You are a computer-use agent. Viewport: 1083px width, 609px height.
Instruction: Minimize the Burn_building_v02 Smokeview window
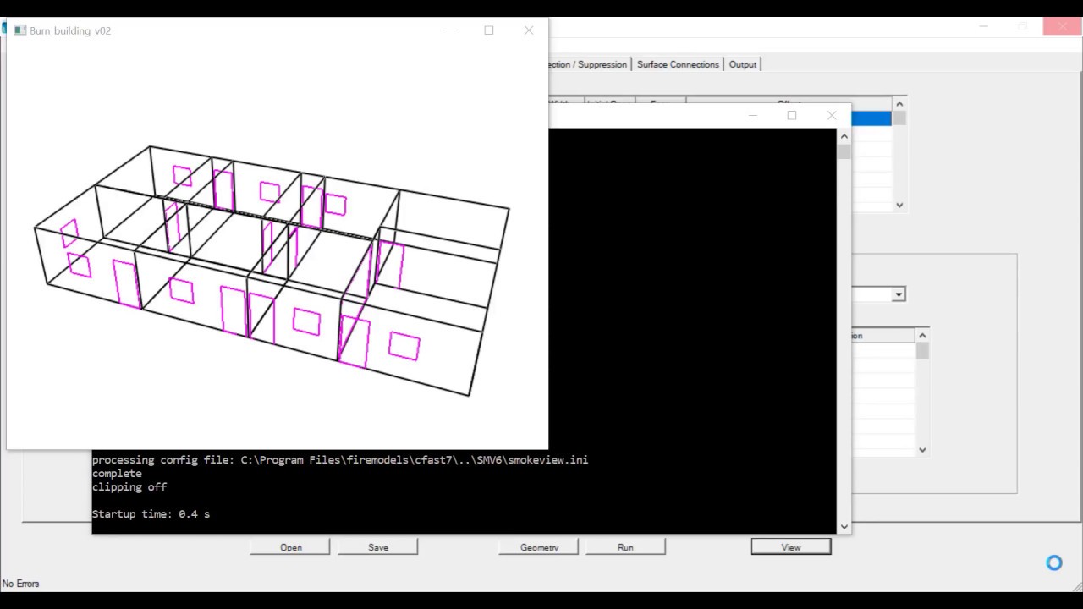coord(450,30)
